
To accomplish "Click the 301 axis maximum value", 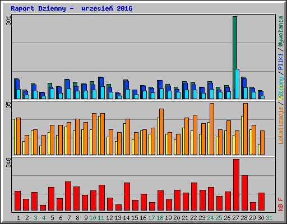I will coord(8,21).
